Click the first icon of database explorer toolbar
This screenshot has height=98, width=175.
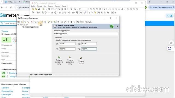click(x=19, y=22)
